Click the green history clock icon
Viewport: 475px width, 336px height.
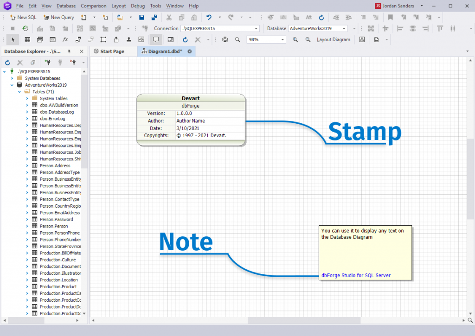pyautogui.click(x=26, y=28)
